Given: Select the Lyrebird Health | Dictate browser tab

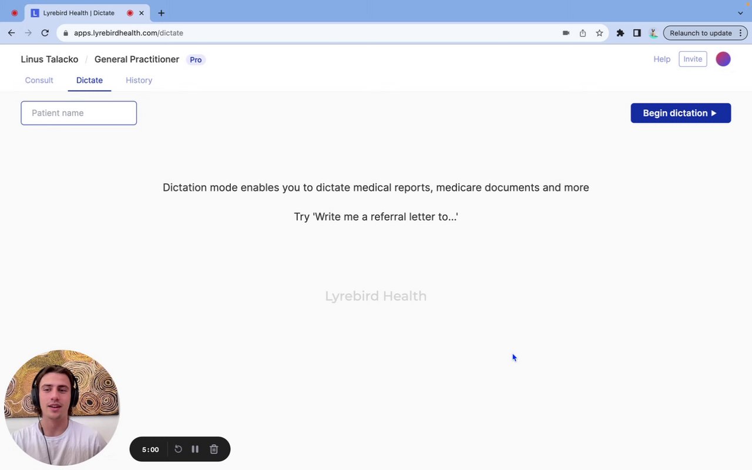Looking at the screenshot, I should 86,13.
